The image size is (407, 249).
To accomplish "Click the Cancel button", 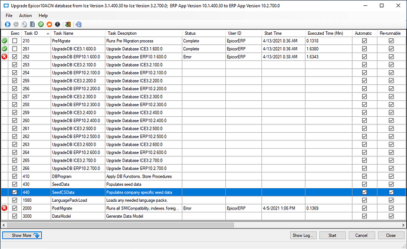I will (x=362, y=235).
